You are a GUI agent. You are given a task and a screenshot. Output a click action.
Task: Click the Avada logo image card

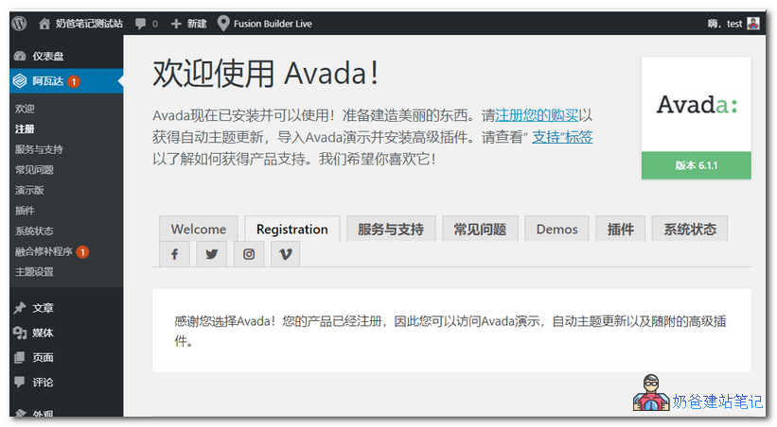coord(697,105)
